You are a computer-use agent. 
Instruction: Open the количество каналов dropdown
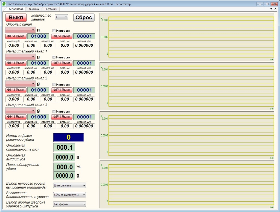click(x=62, y=17)
